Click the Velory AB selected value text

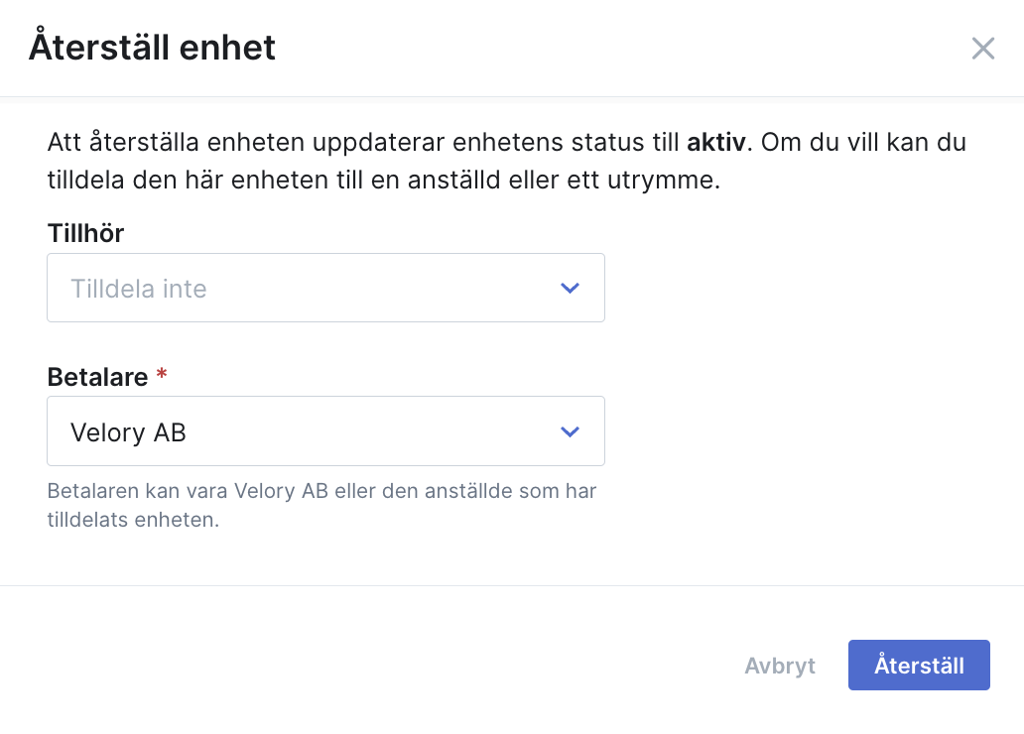point(129,432)
